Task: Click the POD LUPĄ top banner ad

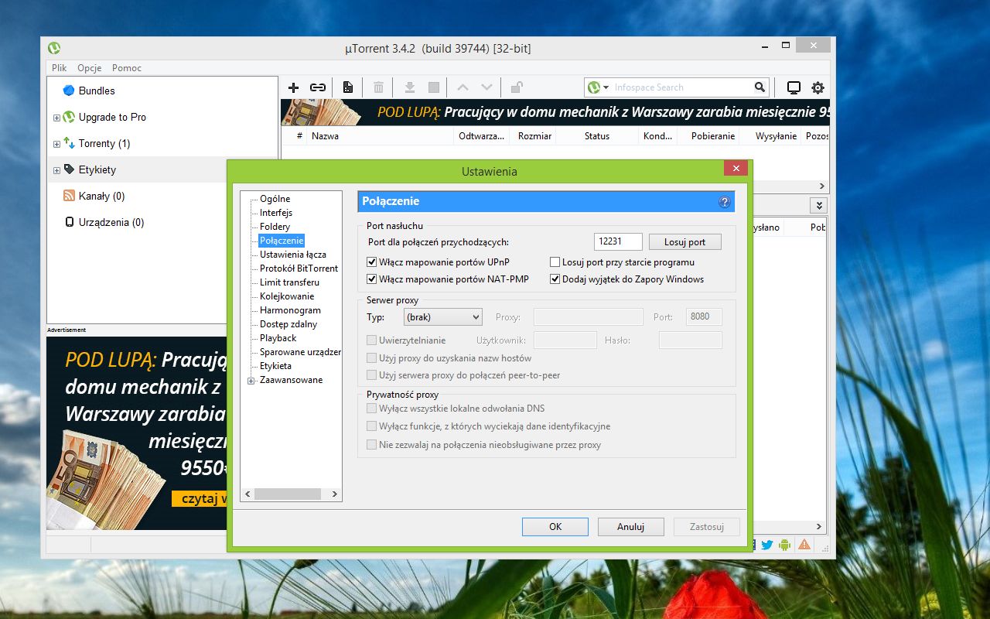Action: [555, 112]
